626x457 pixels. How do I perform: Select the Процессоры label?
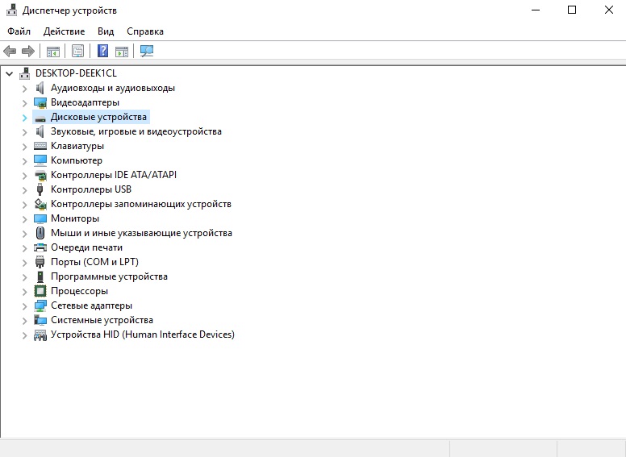click(79, 291)
